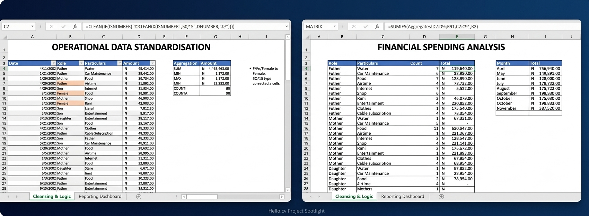
Task: Open the C2 name box dropdown
Action: (32, 27)
